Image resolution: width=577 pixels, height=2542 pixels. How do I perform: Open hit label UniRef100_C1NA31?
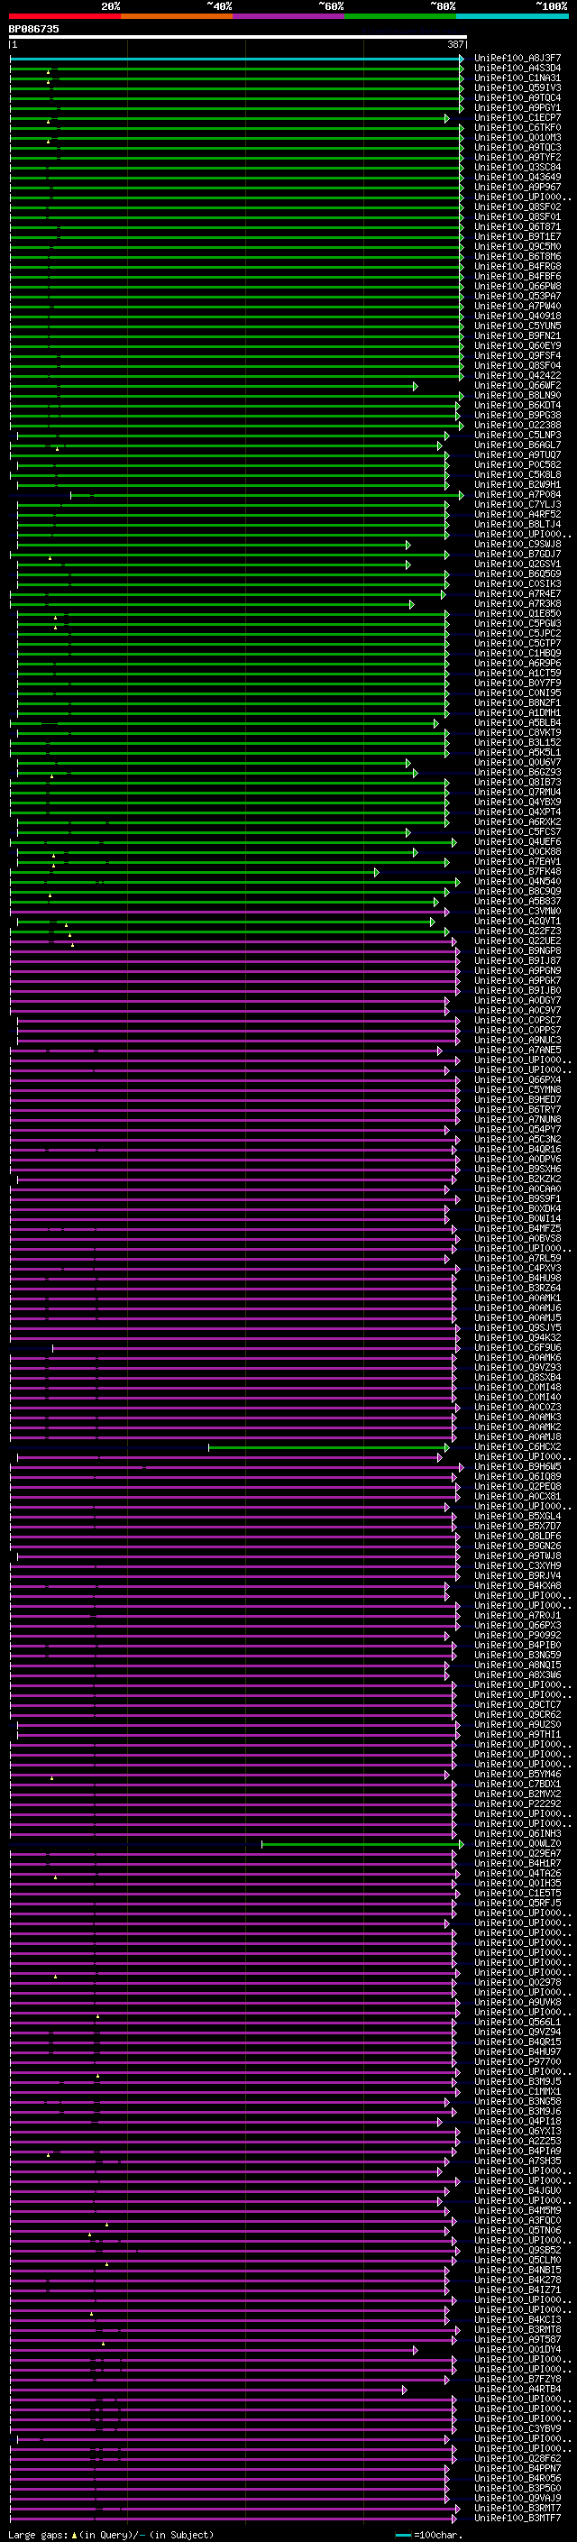click(517, 78)
